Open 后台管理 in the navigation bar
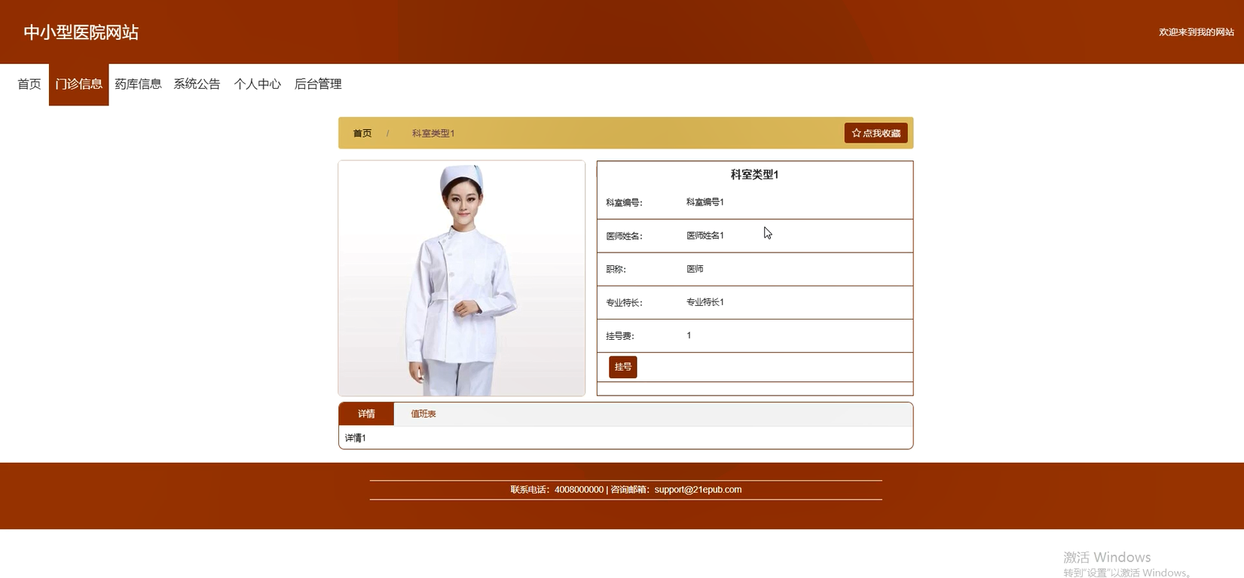1244x578 pixels. coord(318,84)
